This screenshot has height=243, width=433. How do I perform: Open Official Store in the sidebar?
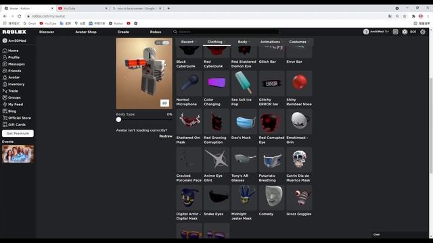[16, 118]
